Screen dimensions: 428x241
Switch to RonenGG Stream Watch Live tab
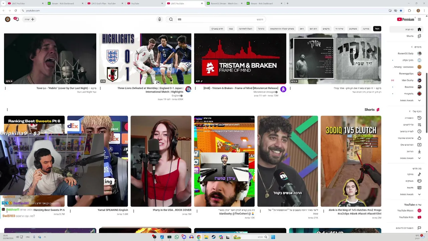coord(225,3)
